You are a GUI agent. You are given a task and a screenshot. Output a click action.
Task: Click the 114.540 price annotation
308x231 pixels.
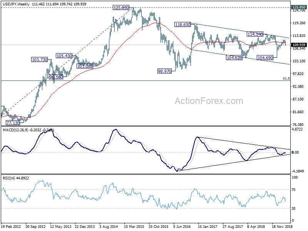pos(255,34)
